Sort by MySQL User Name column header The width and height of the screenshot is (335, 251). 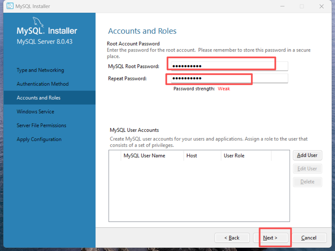[152, 155]
